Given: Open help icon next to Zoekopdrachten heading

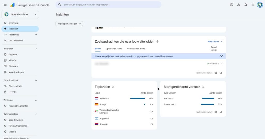Looking at the screenshot, I should point(157,42).
